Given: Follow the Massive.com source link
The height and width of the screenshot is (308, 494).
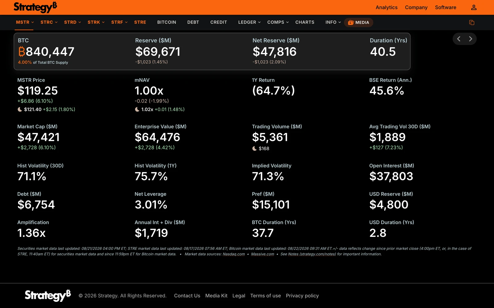Looking at the screenshot, I should click(262, 254).
